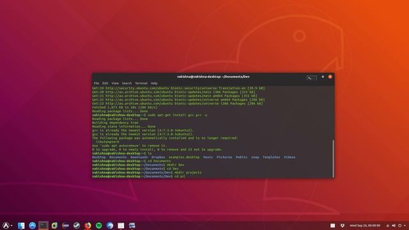Click the 'Building dependency tree' output line

[x=115, y=123]
